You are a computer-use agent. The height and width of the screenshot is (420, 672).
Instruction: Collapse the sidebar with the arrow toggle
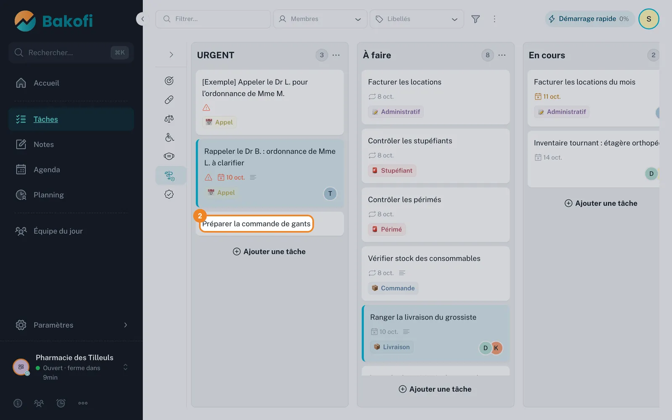coord(142,19)
